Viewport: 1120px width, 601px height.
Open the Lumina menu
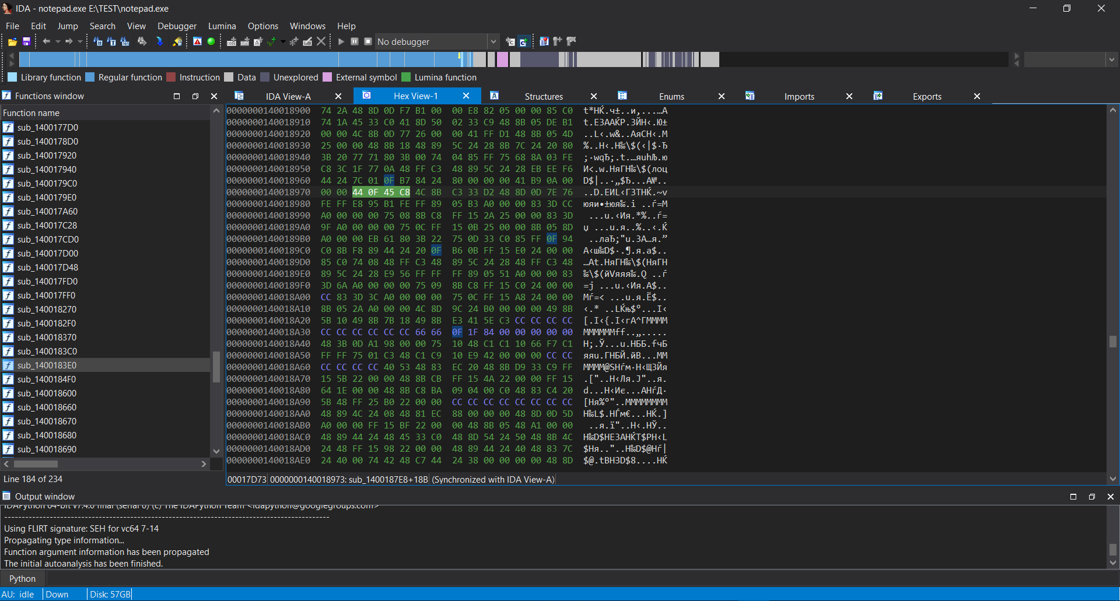[222, 26]
